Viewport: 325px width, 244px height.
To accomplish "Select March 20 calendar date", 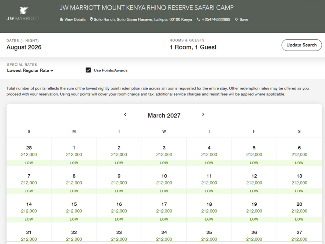I will point(299,208).
